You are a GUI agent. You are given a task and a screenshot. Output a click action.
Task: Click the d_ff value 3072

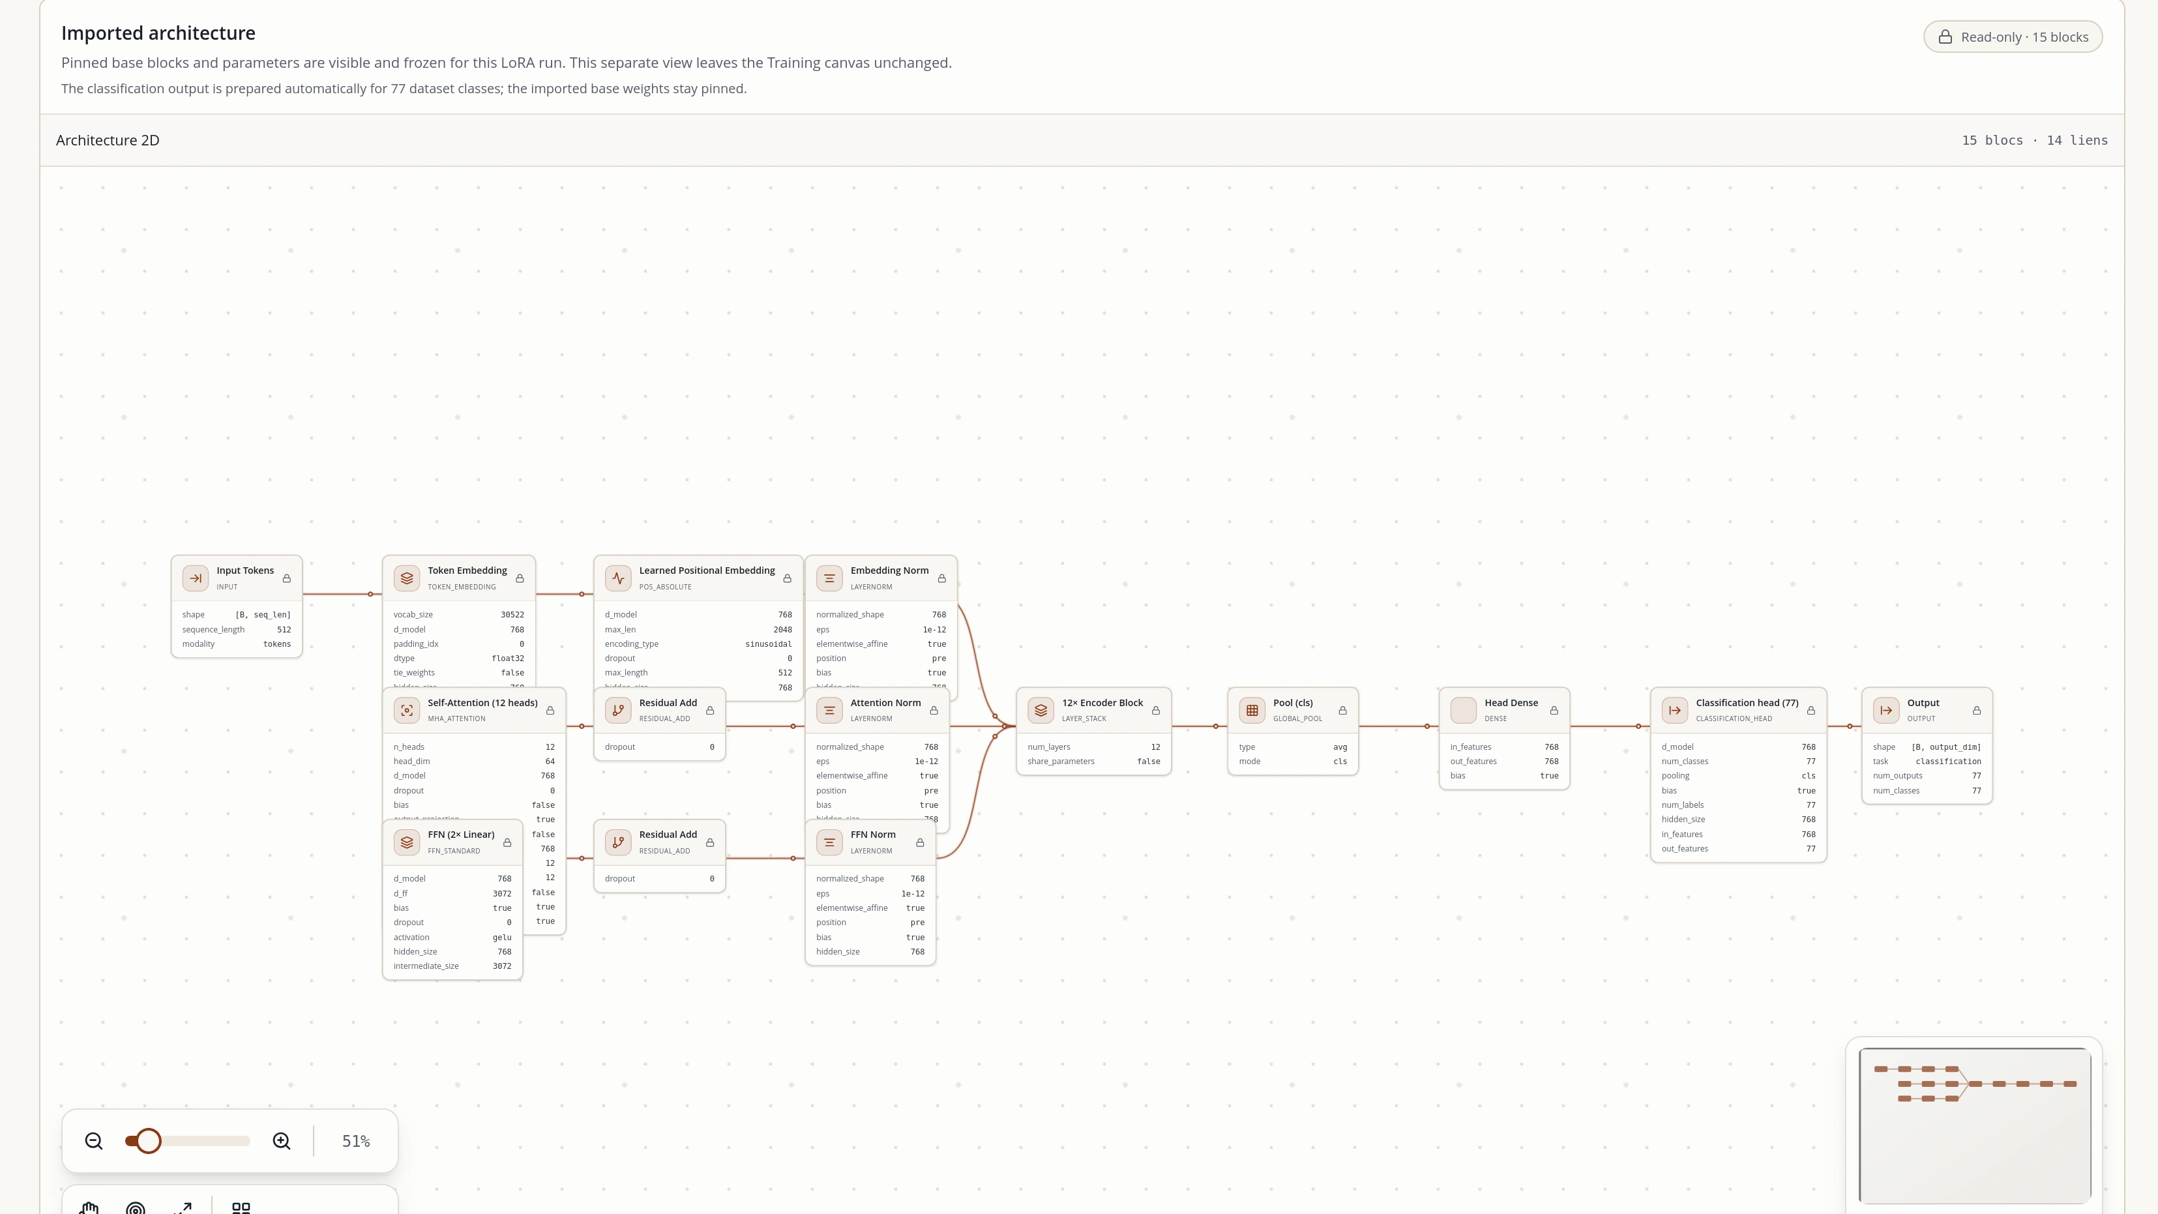pos(502,893)
